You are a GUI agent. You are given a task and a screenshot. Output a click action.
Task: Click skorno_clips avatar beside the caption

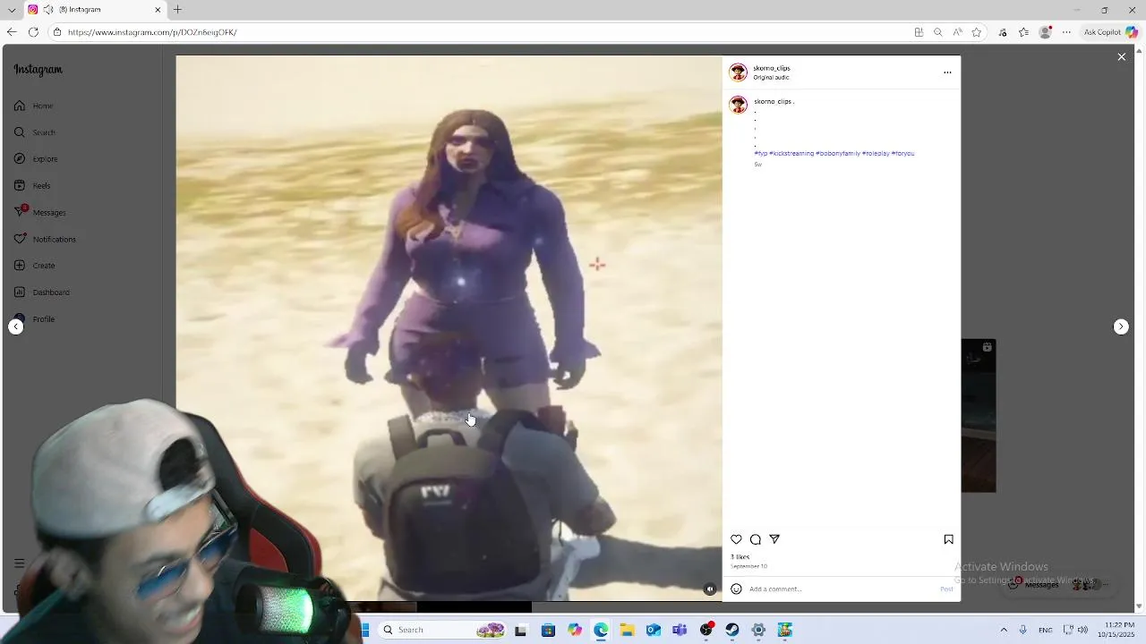[x=738, y=105]
